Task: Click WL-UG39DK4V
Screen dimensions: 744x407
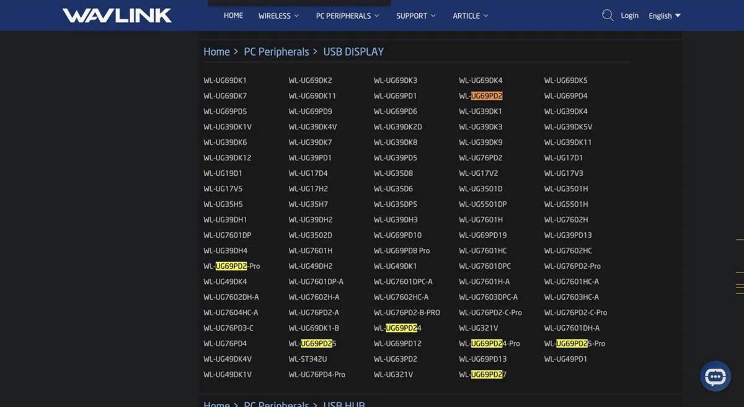Action: pyautogui.click(x=312, y=127)
